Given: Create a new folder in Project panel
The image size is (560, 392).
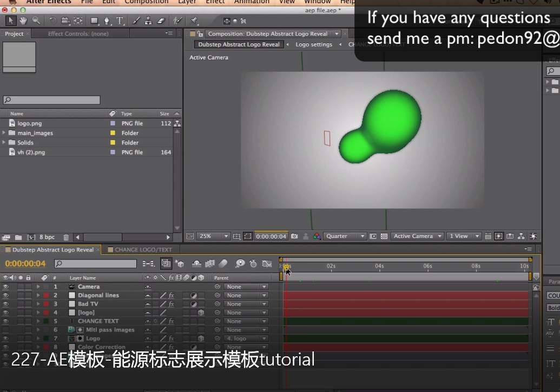Looking at the screenshot, I should 18,237.
